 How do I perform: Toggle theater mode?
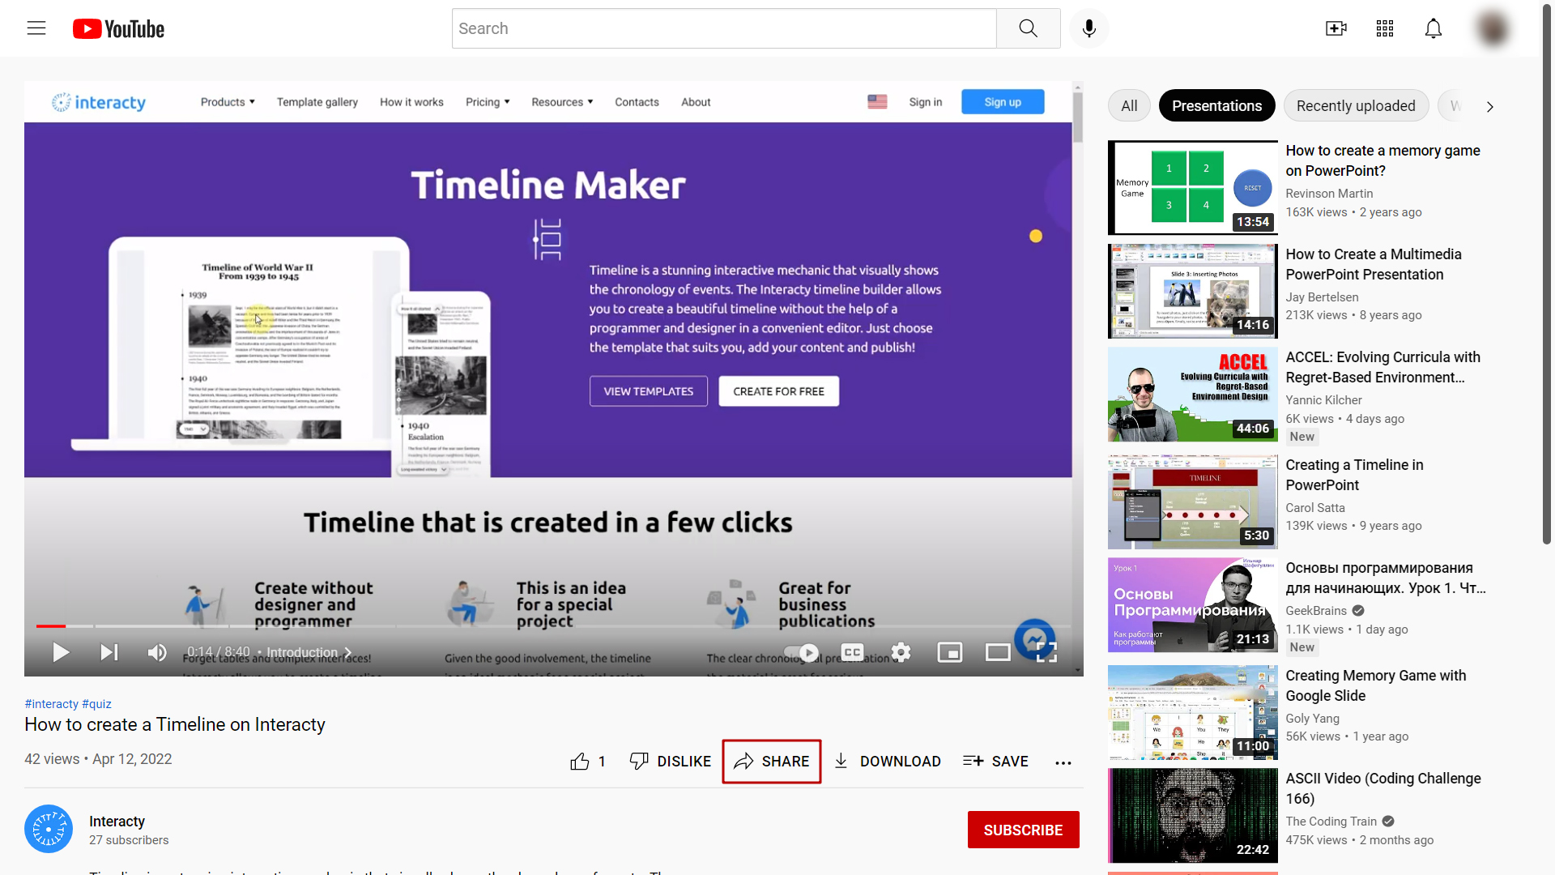pos(998,652)
